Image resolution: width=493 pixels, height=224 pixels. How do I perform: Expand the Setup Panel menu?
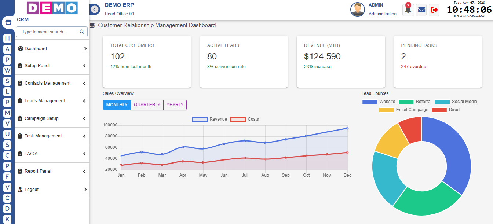52,66
